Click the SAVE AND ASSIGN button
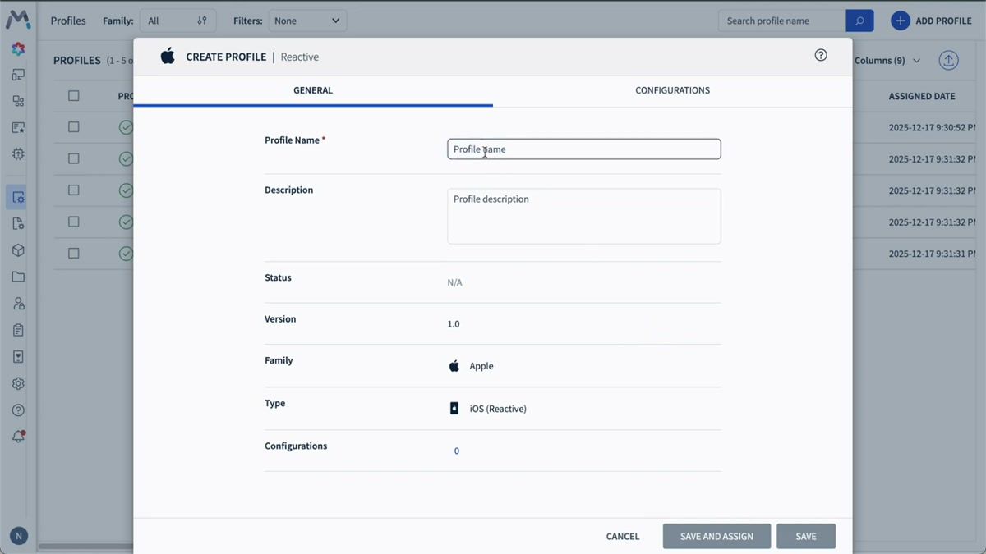Viewport: 986px width, 554px height. (x=716, y=536)
